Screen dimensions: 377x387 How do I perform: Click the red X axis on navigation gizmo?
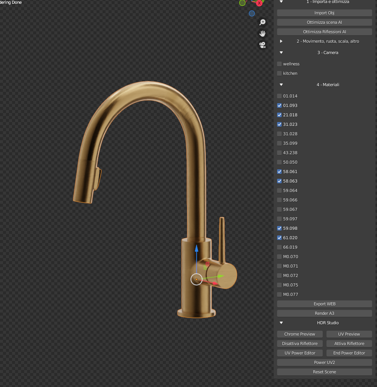pos(258,3)
